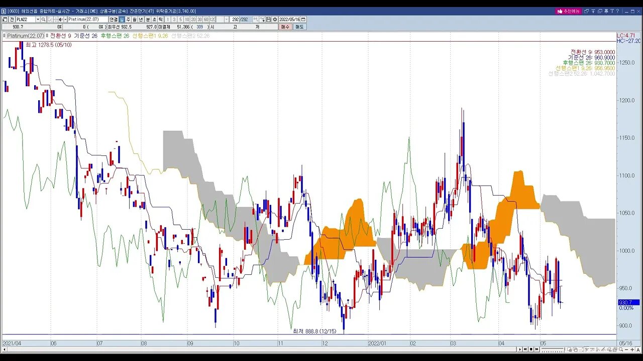Adjust the playback speed slider at bottom

point(553,349)
